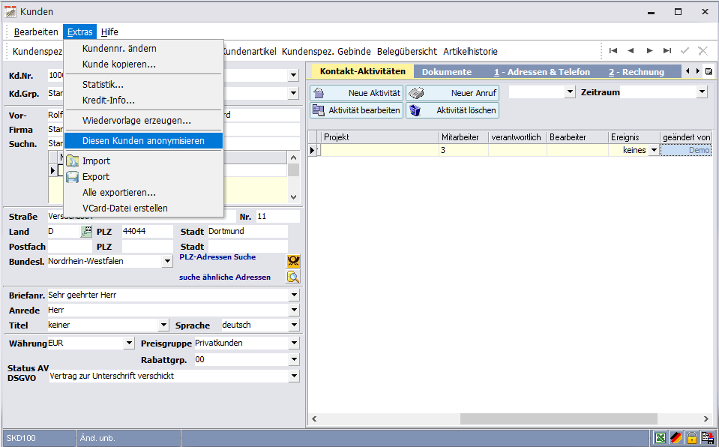The image size is (719, 447).
Task: Open Kundenspez. Gebinde from the toolbar
Action: pos(326,52)
